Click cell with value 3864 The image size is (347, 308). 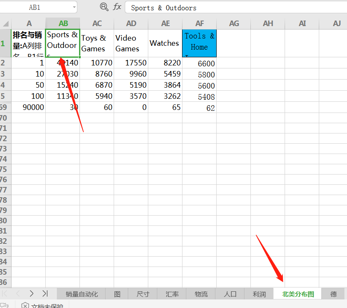(x=165, y=85)
